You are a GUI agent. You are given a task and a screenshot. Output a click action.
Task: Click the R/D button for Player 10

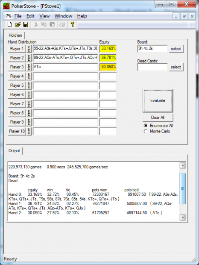point(29,131)
